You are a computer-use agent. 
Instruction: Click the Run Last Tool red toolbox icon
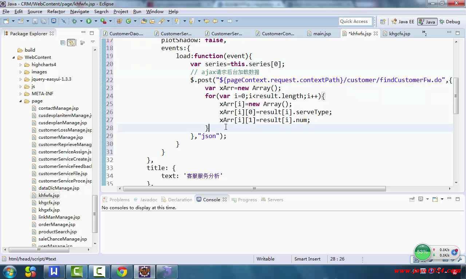click(x=103, y=21)
